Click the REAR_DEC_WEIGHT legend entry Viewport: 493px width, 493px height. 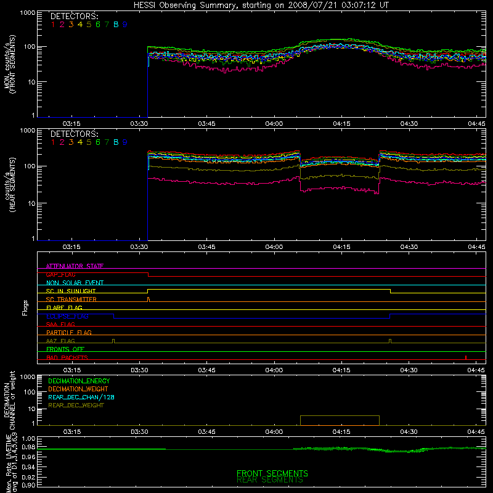[76, 405]
